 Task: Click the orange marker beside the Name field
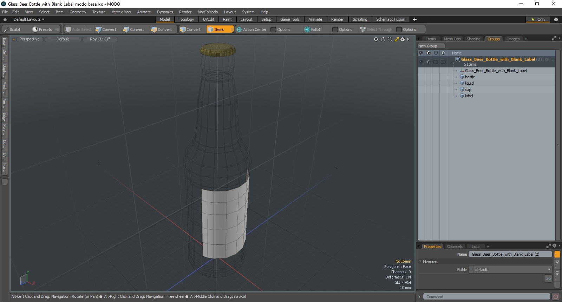tap(557, 254)
